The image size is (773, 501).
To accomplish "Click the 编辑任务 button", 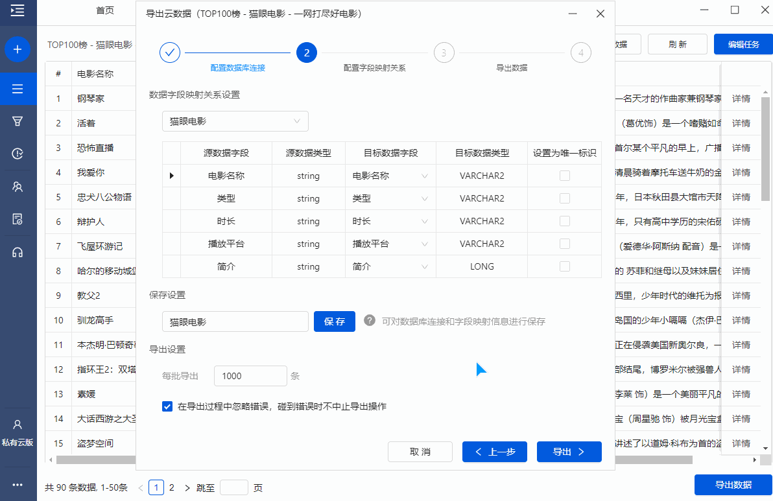I will tap(743, 44).
